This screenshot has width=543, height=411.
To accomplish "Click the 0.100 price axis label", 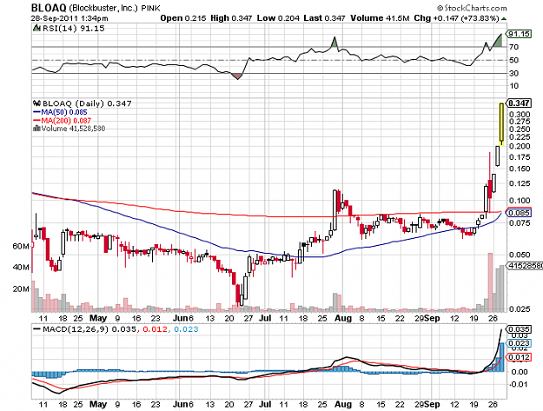I will 519,201.
